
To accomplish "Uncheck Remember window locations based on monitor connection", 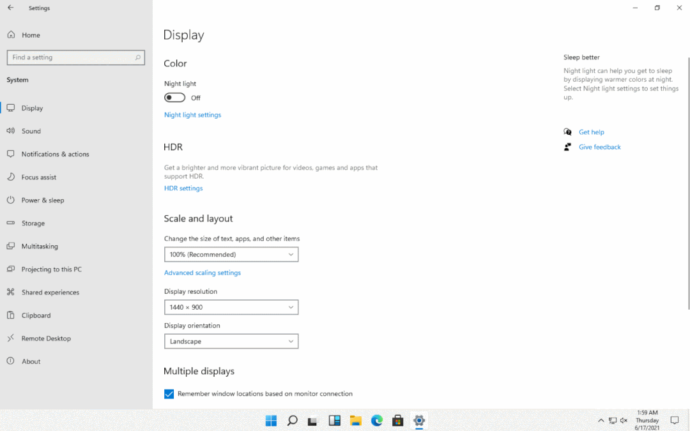I will click(x=169, y=394).
